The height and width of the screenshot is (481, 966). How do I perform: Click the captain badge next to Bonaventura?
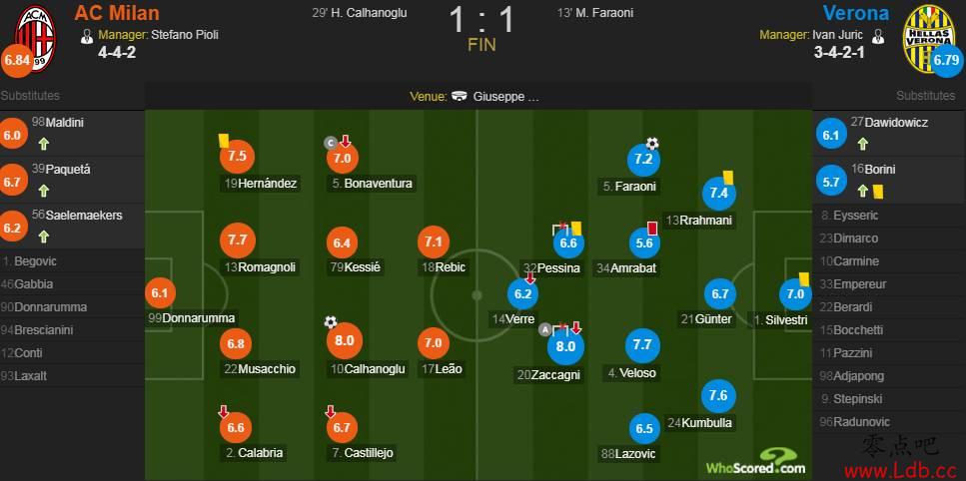click(331, 144)
